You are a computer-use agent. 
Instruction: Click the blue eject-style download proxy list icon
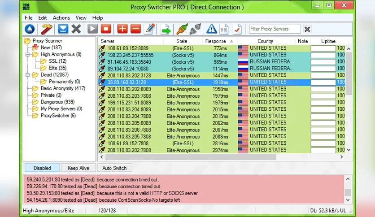click(x=29, y=29)
